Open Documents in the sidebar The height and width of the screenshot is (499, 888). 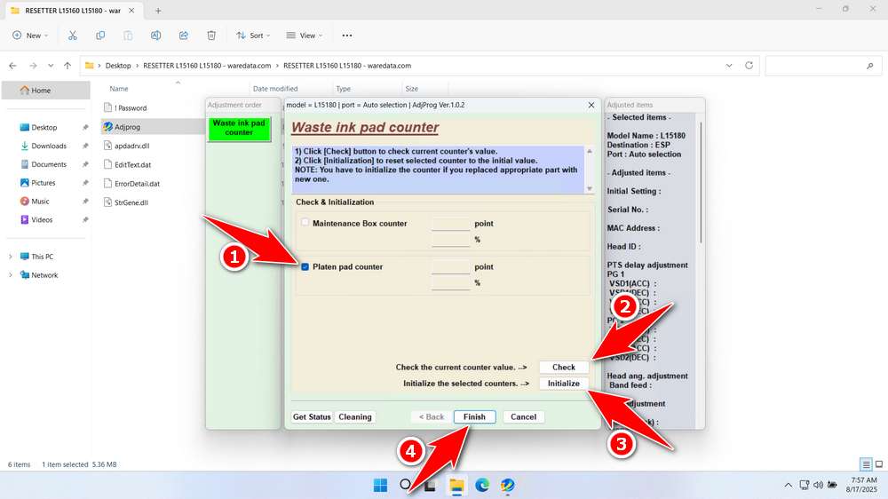[x=48, y=164]
